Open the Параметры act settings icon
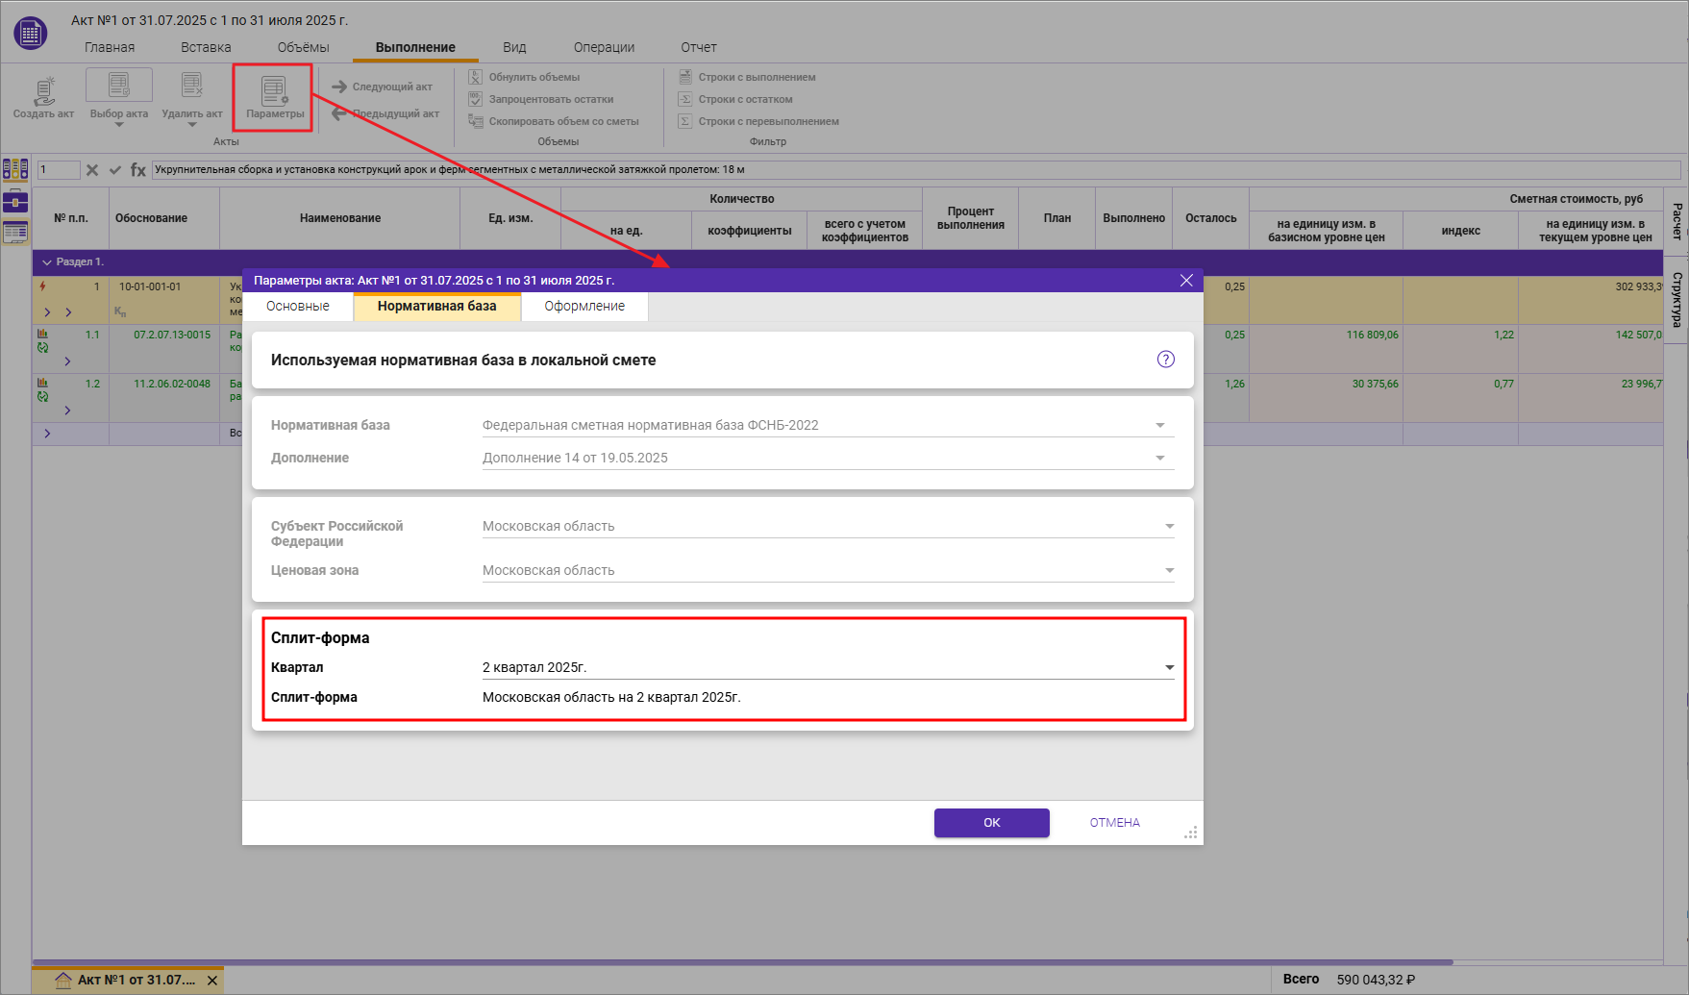Viewport: 1689px width, 995px height. point(274,92)
